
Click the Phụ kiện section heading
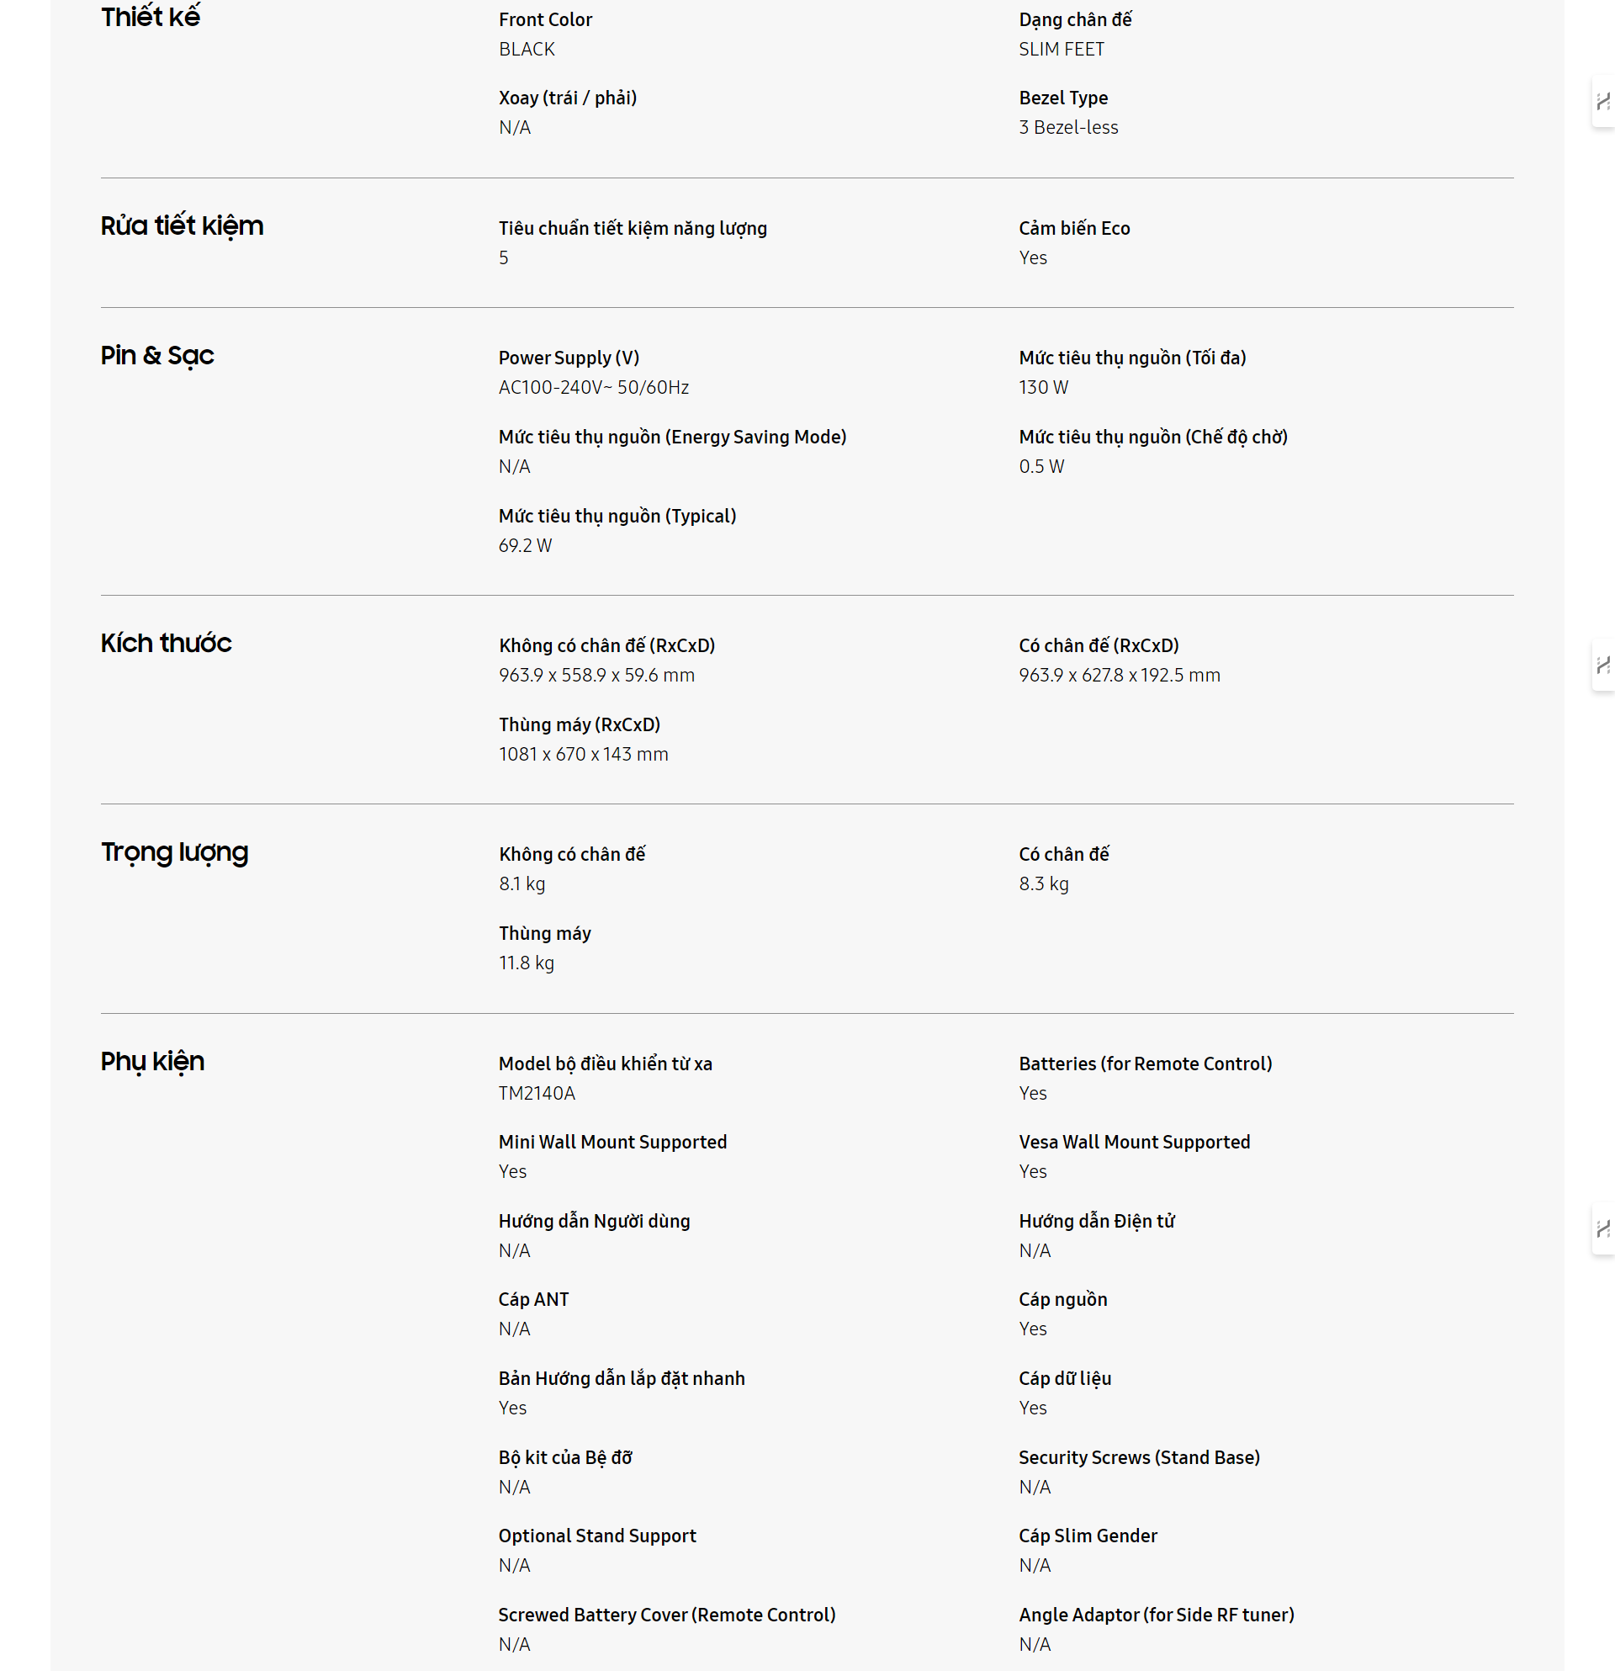point(151,1062)
